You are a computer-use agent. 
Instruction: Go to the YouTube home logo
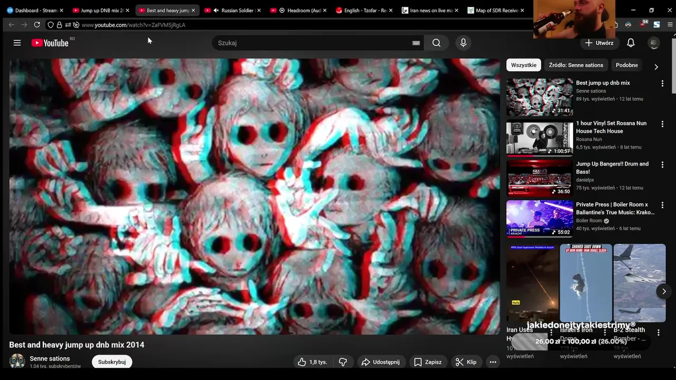click(50, 43)
